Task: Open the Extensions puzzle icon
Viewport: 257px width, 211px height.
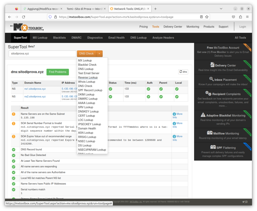Action: [x=240, y=17]
